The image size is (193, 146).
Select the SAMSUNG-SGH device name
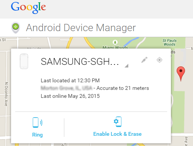pyautogui.click(x=80, y=62)
